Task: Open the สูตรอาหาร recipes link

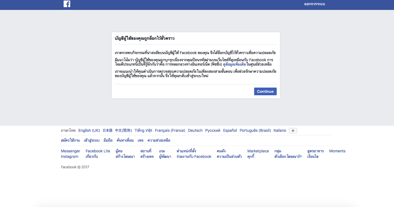Action: (x=316, y=151)
